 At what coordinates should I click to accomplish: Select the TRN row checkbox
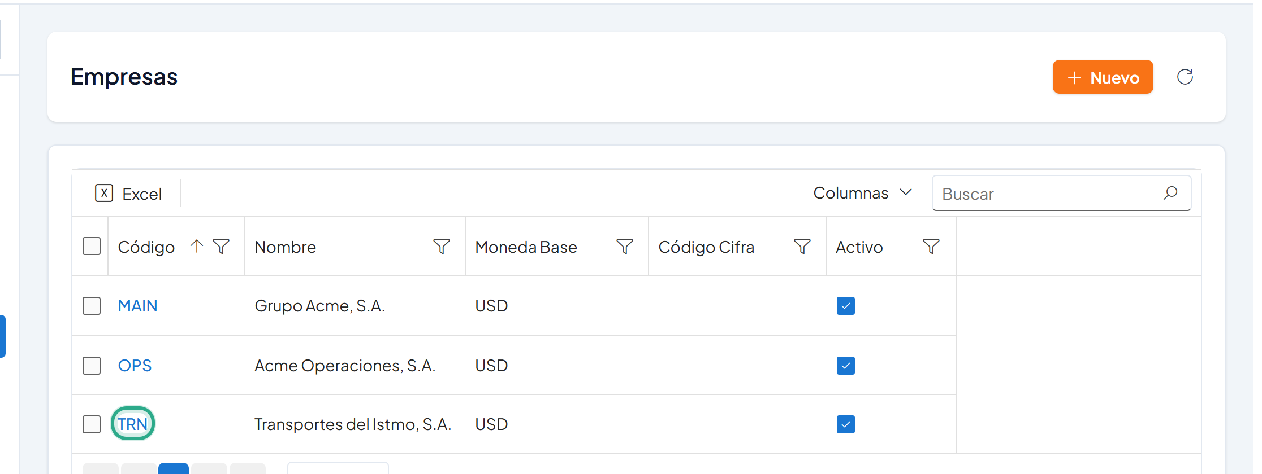tap(92, 424)
